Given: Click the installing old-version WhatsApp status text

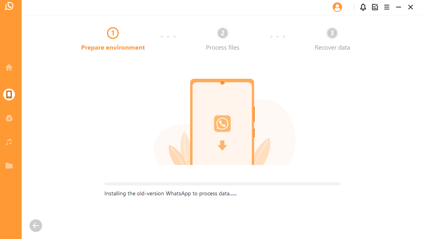Looking at the screenshot, I should tap(170, 193).
